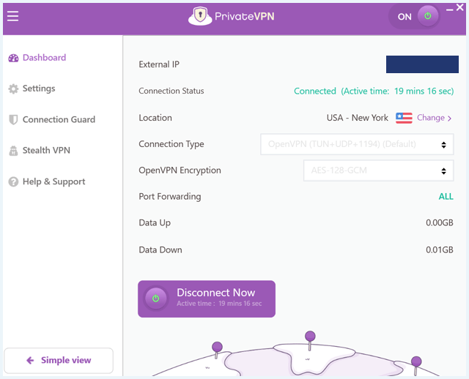Close the PrivateVPN window
This screenshot has height=379, width=469.
click(460, 7)
